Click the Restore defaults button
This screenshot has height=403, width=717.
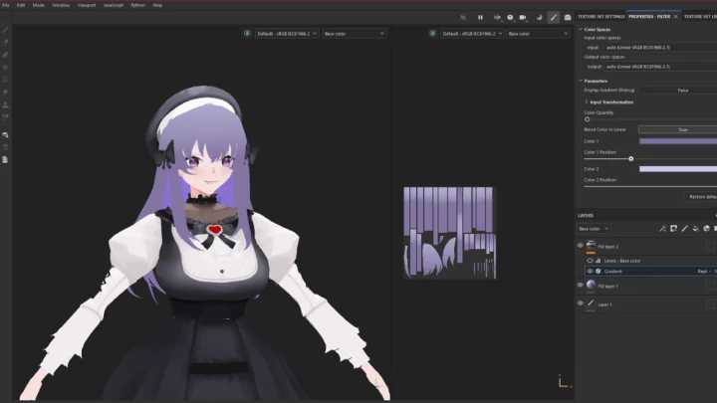pos(702,196)
